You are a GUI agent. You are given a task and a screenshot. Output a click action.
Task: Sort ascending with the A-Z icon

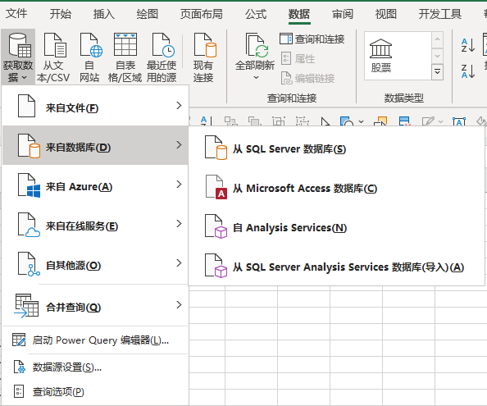point(468,45)
